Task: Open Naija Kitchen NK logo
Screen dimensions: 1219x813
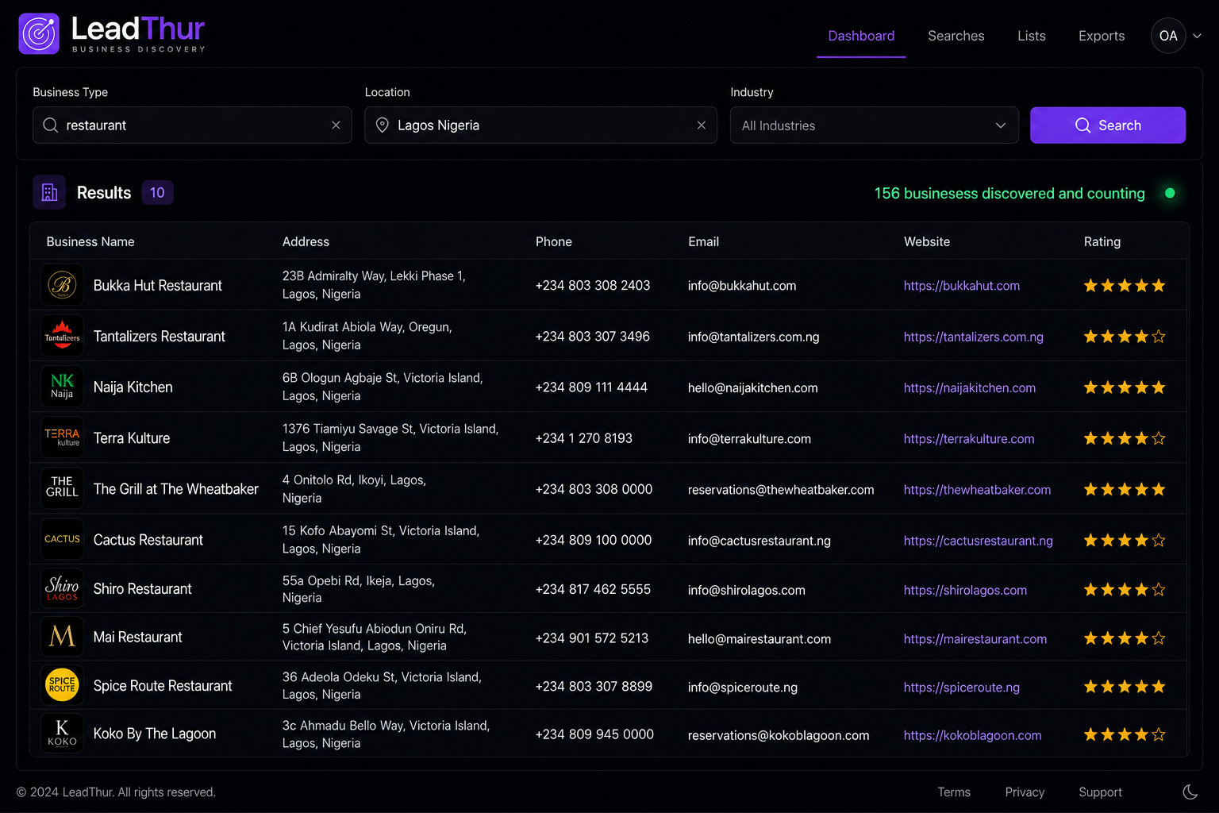Action: coord(62,387)
